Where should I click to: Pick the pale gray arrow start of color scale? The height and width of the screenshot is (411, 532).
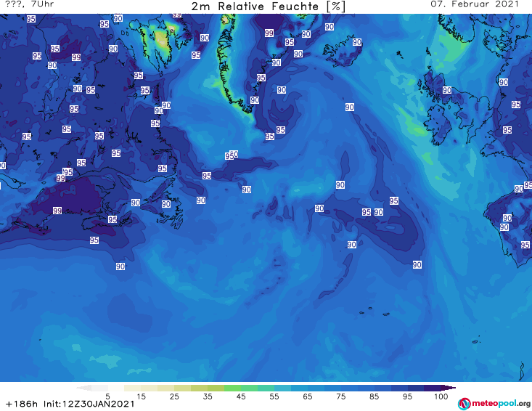83,388
